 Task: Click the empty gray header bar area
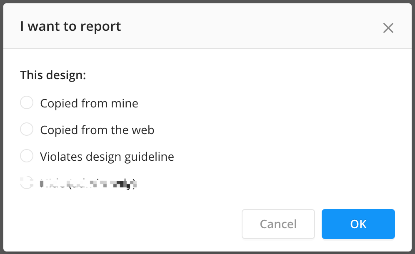point(250,26)
